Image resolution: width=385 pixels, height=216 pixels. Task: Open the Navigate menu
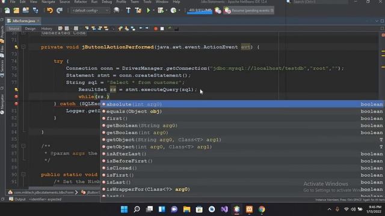[48, 2]
